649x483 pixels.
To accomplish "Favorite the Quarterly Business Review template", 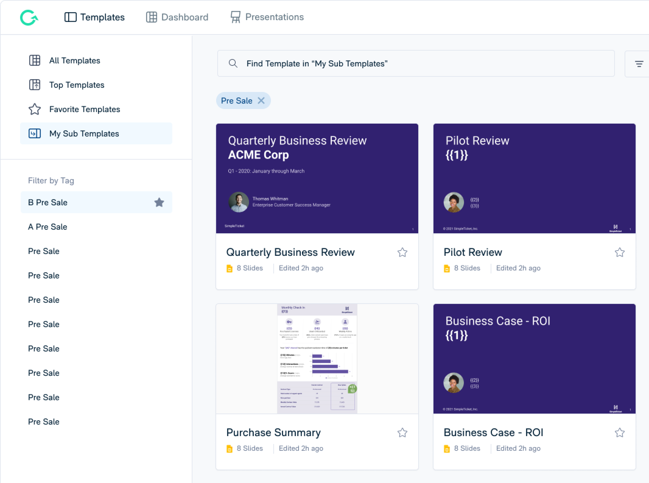I will (x=402, y=252).
